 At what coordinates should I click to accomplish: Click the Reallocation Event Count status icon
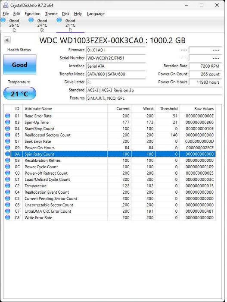coord(8,192)
